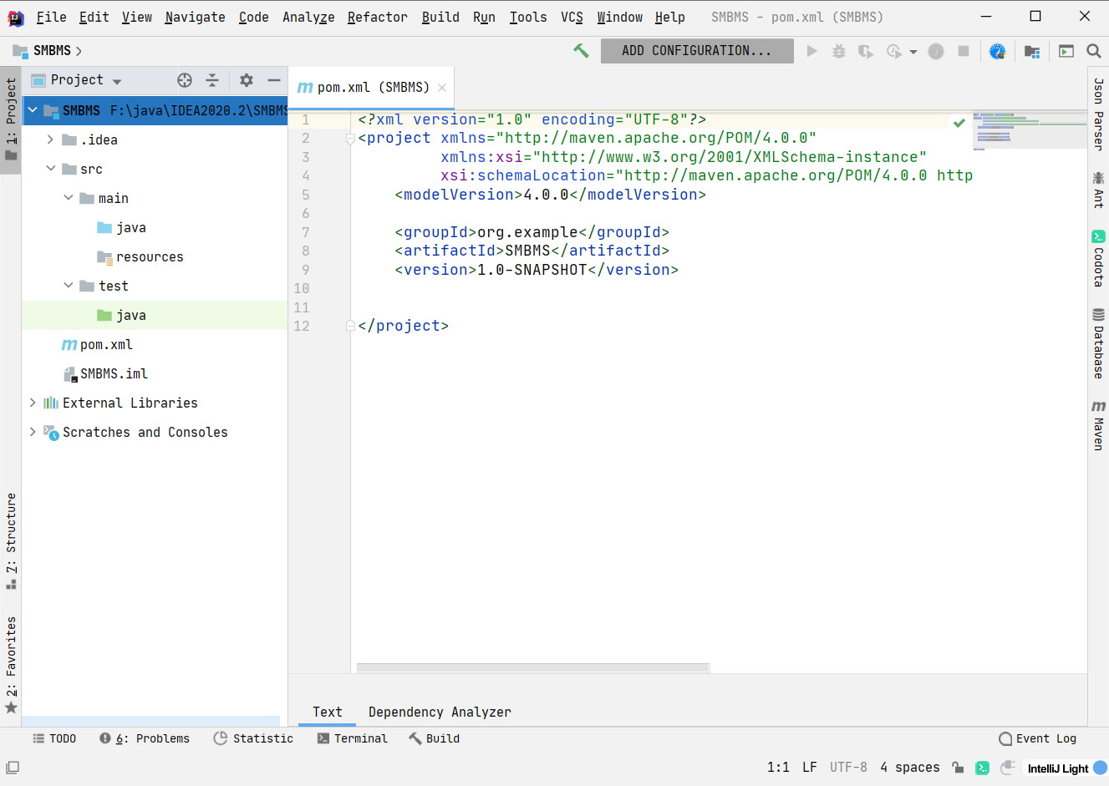
Task: Close the pom.xml editor tab
Action: [442, 88]
